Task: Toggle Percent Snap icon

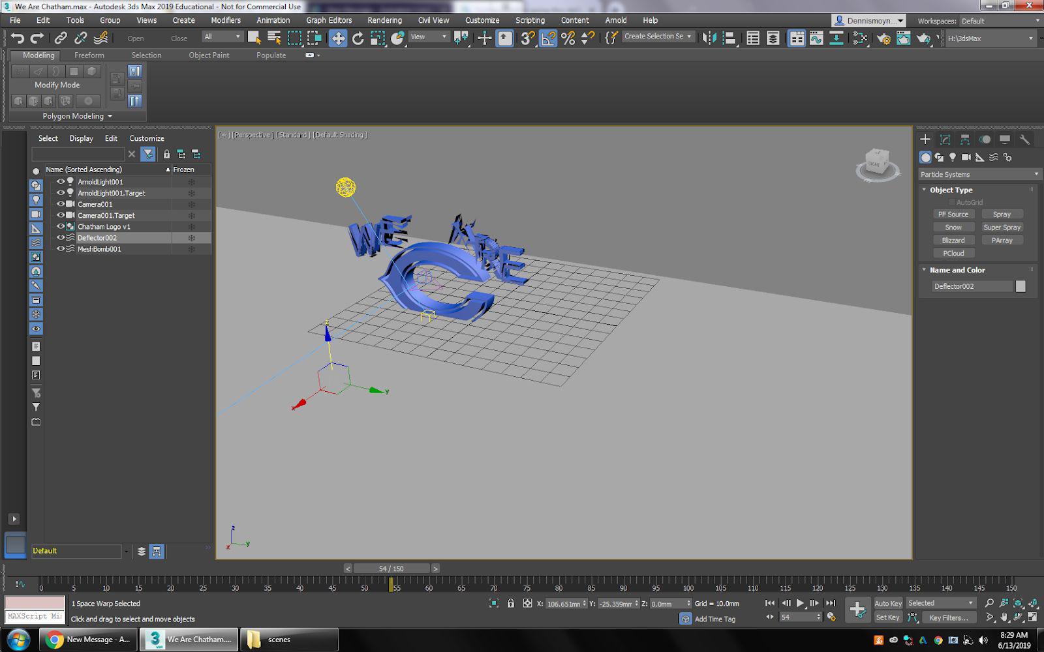Action: point(568,38)
